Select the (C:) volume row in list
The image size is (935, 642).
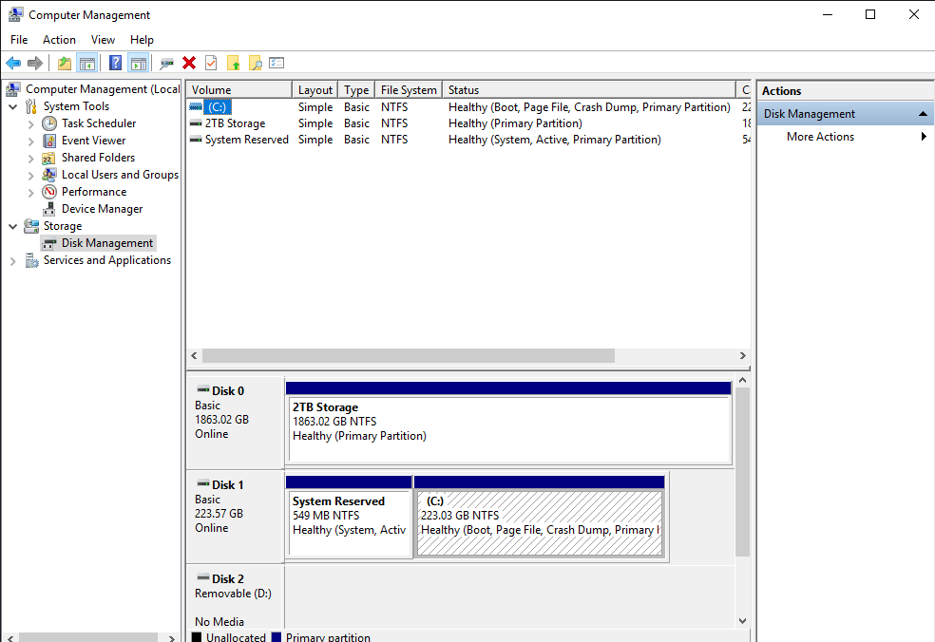pos(468,107)
